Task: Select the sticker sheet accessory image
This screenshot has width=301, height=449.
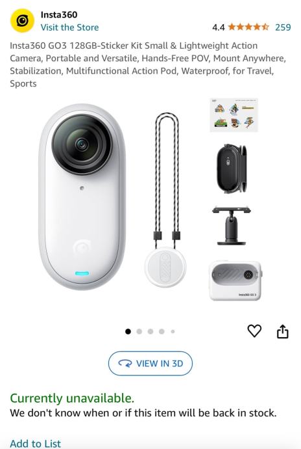Action: tap(234, 115)
